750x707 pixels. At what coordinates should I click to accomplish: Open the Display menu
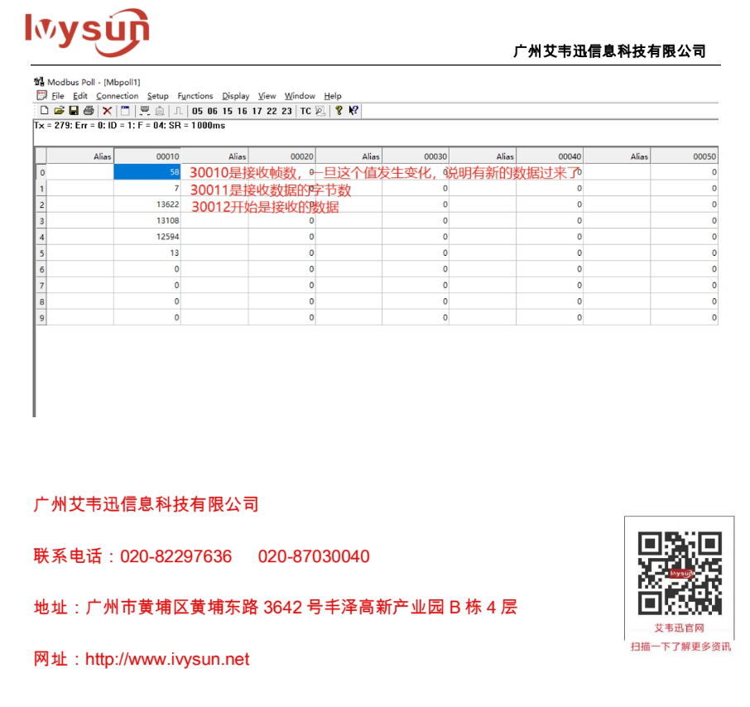point(235,96)
